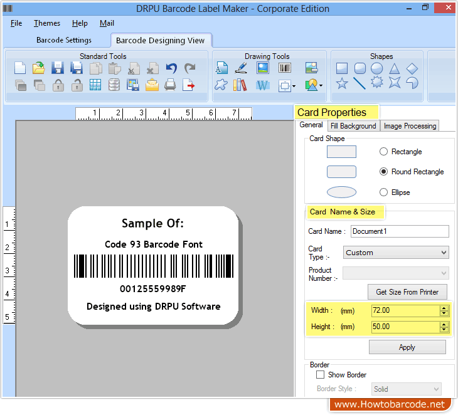Insert a picture with image tool

pos(263,68)
